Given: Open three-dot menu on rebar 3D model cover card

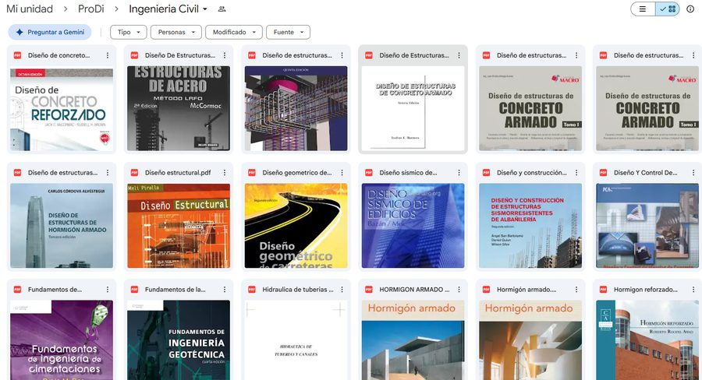Looking at the screenshot, I should pos(342,55).
